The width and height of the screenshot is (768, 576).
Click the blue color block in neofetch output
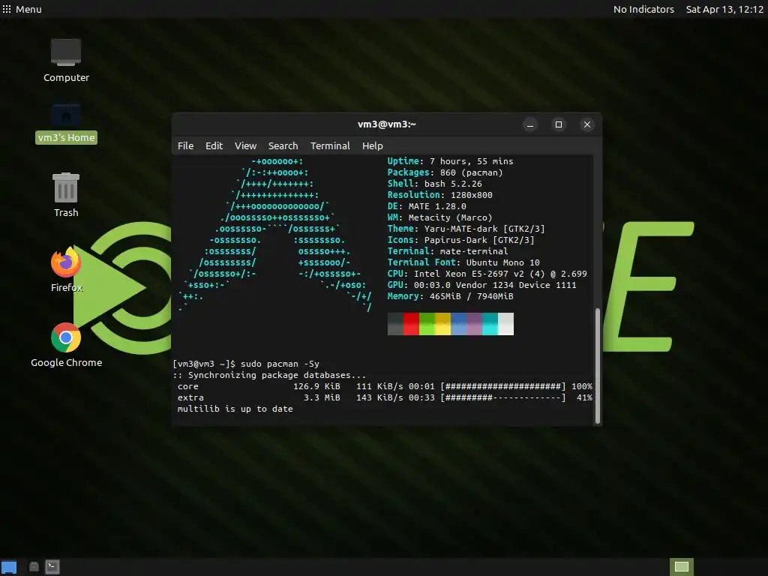[458, 324]
